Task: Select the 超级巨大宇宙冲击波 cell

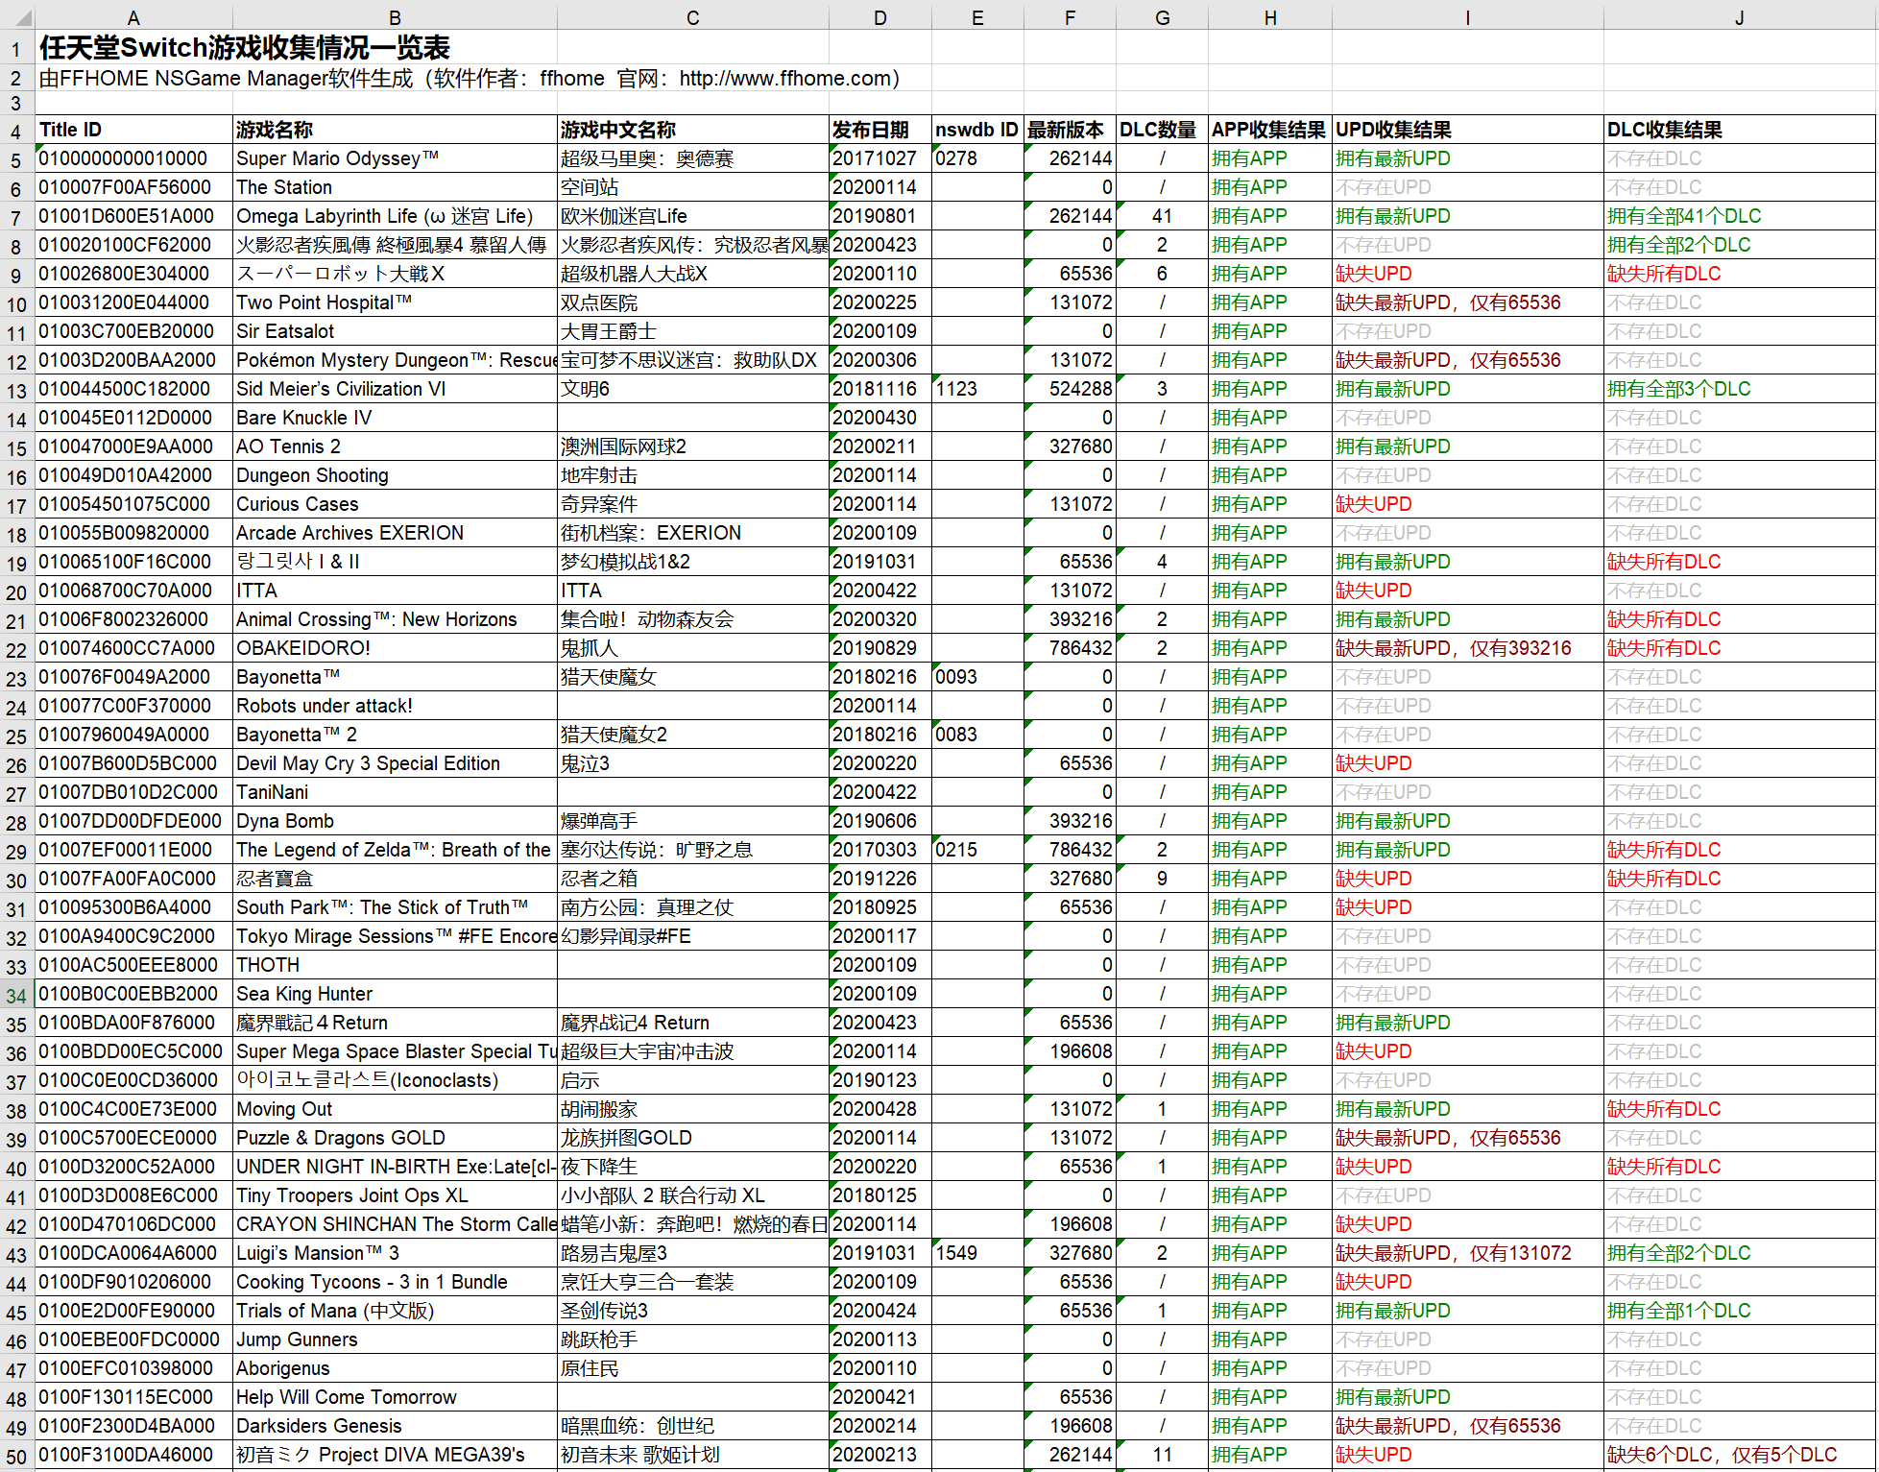Action: [x=693, y=1051]
